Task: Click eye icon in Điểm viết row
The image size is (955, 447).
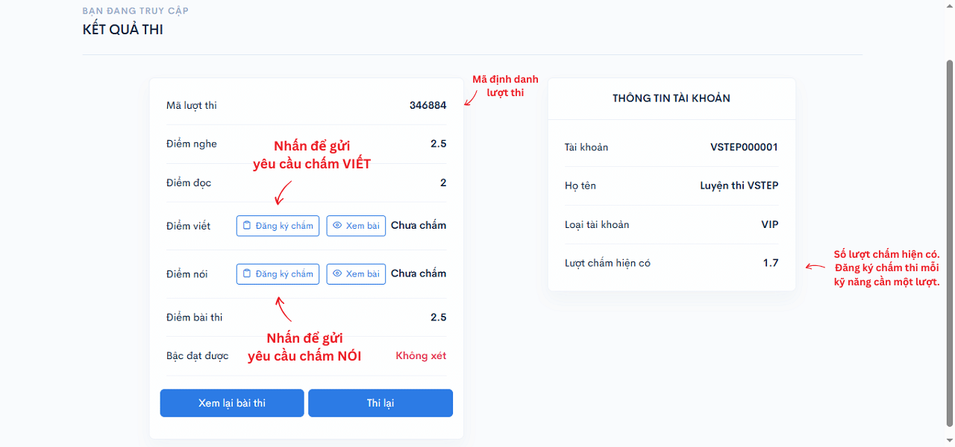Action: click(337, 226)
